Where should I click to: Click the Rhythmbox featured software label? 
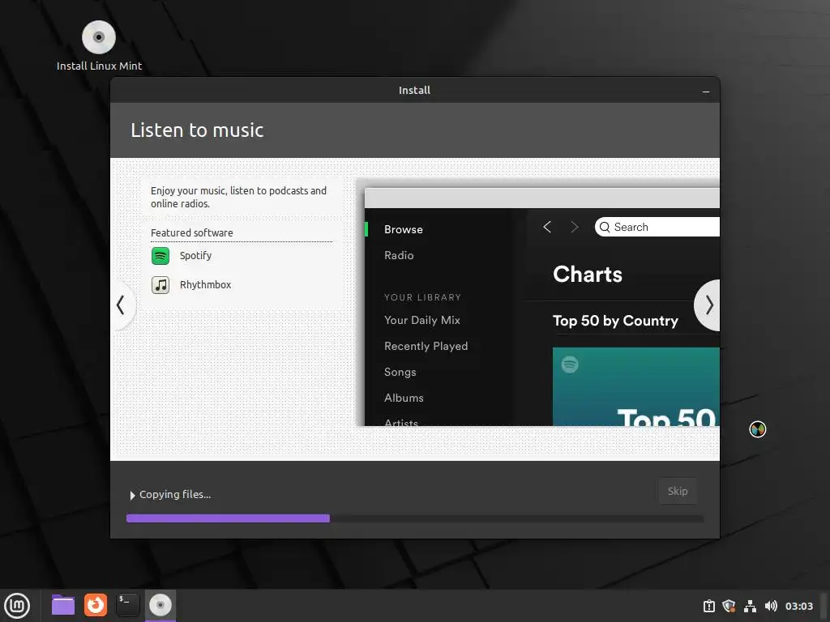pos(205,285)
